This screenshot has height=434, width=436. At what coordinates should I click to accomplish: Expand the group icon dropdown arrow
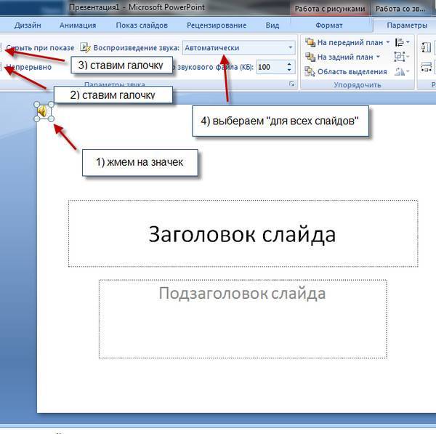point(408,57)
